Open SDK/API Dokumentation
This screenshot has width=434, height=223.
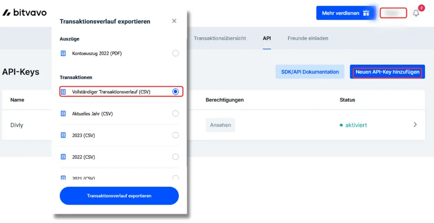pos(310,72)
